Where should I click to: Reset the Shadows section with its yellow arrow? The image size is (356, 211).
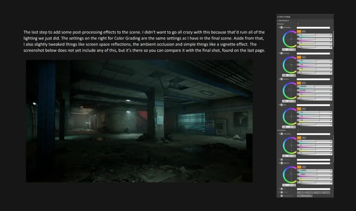click(298, 130)
